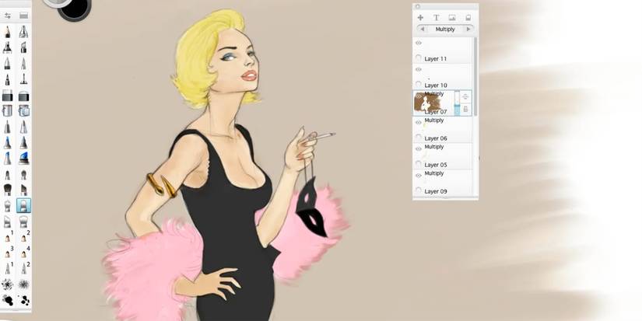Hide Layer 09 using its eye icon

coord(419,176)
